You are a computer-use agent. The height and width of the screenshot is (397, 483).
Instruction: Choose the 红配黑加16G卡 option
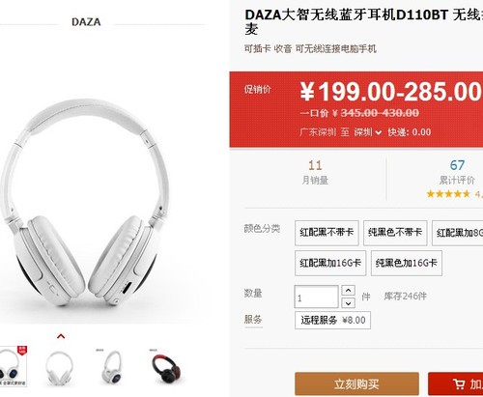[x=330, y=263]
